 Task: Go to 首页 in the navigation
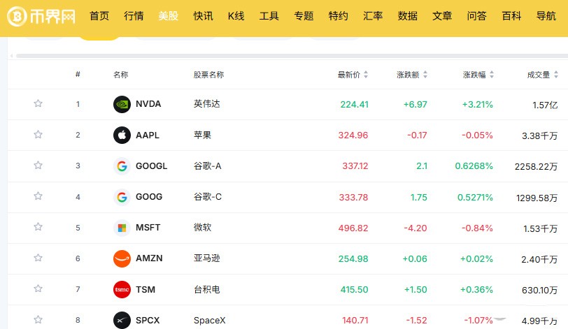tap(99, 16)
